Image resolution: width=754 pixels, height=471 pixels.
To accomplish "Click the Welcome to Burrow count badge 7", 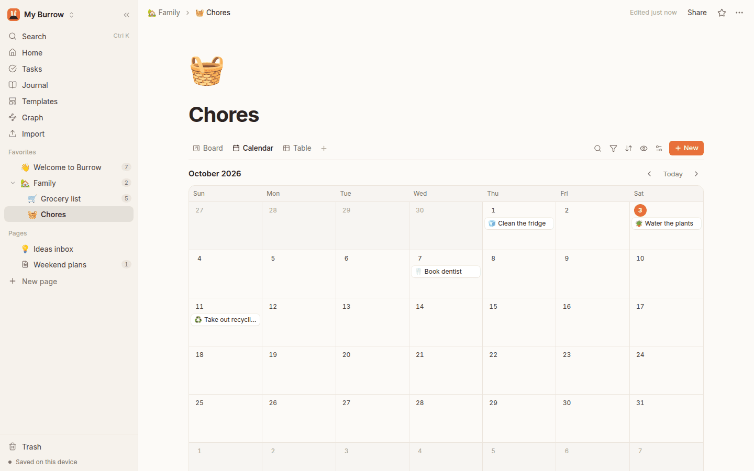I will pyautogui.click(x=126, y=167).
